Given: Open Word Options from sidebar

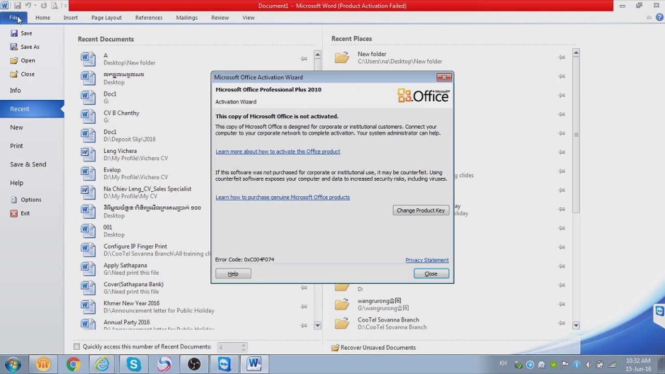Looking at the screenshot, I should click(26, 199).
